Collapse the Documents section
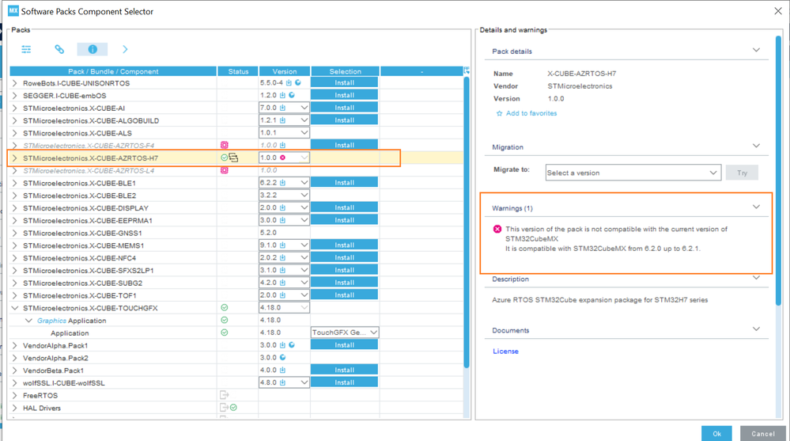 point(756,329)
